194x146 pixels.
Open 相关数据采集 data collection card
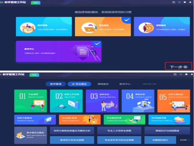[169, 119]
